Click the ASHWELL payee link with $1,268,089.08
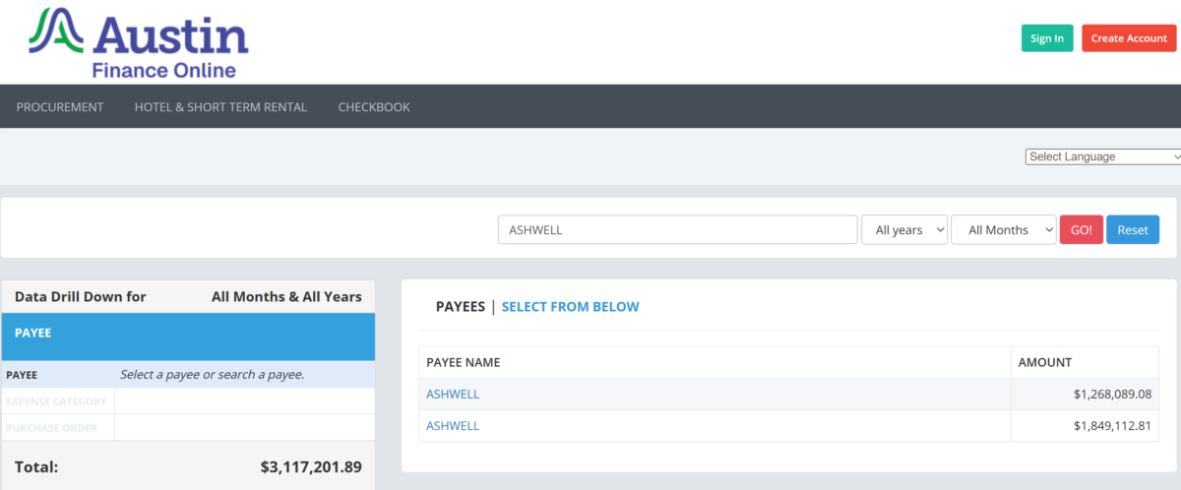 click(453, 394)
